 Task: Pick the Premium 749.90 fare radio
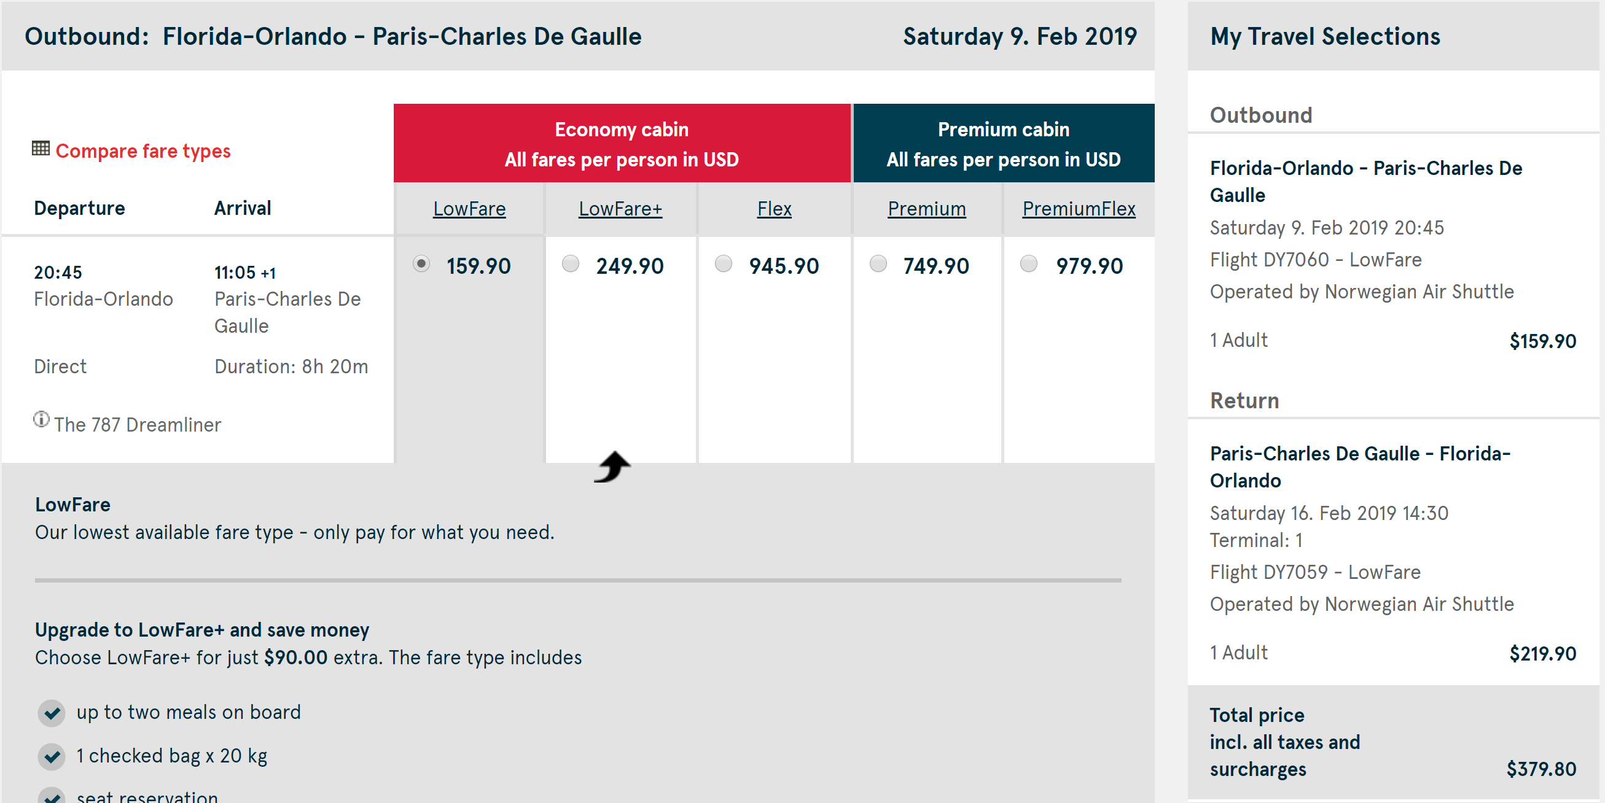pos(878,264)
